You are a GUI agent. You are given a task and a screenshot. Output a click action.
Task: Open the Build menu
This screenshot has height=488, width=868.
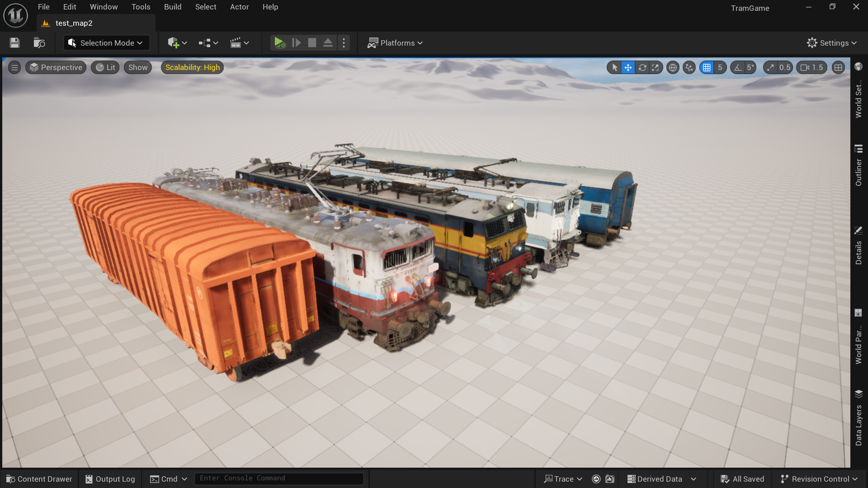(173, 7)
